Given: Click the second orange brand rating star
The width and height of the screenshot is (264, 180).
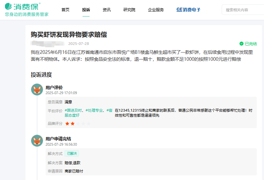Looking at the screenshot, I should [72, 124].
